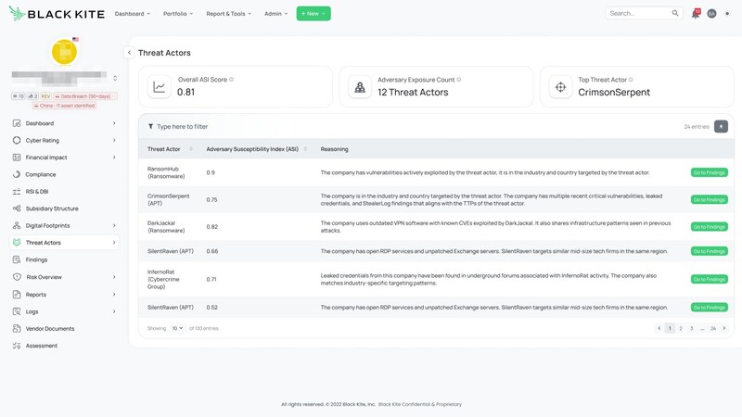Screen dimensions: 742x417
Task: Click the KEV tag
Action: (x=45, y=96)
